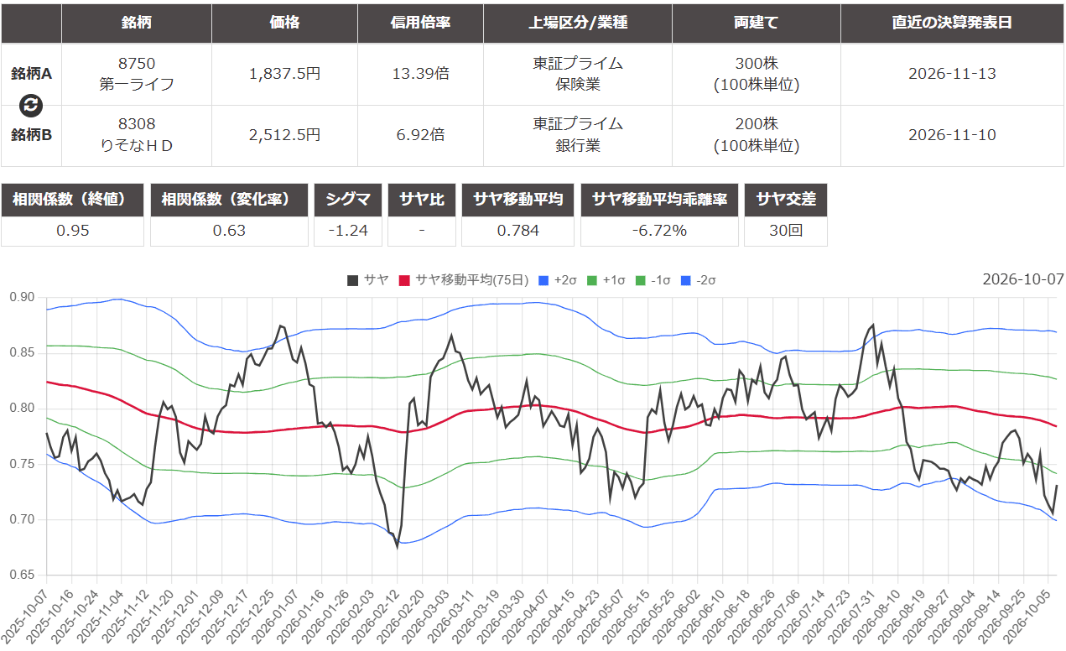Image resolution: width=1066 pixels, height=651 pixels.
Task: Click the correlation value 0.95
Action: (72, 231)
